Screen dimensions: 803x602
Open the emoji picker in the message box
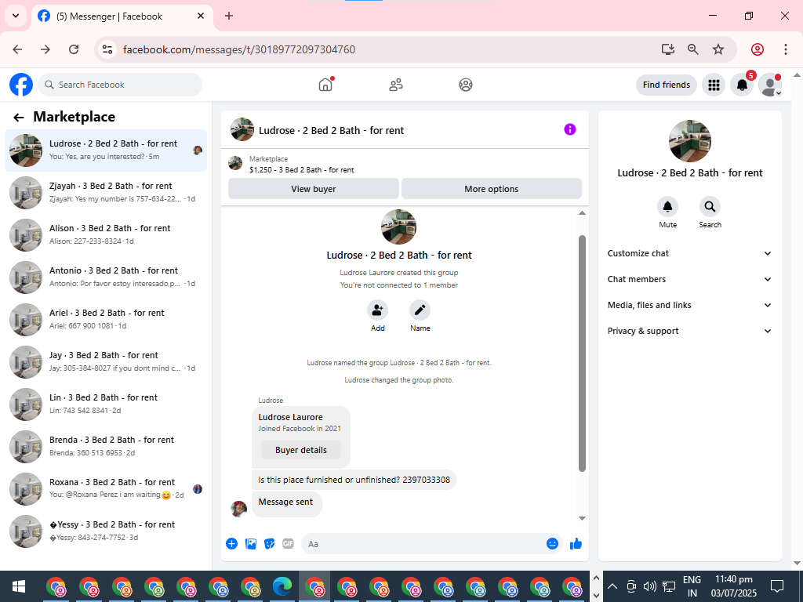(552, 544)
